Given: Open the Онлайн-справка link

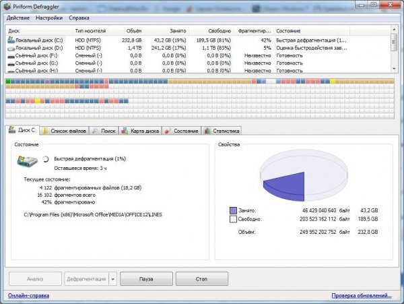Looking at the screenshot, I should pyautogui.click(x=28, y=295).
